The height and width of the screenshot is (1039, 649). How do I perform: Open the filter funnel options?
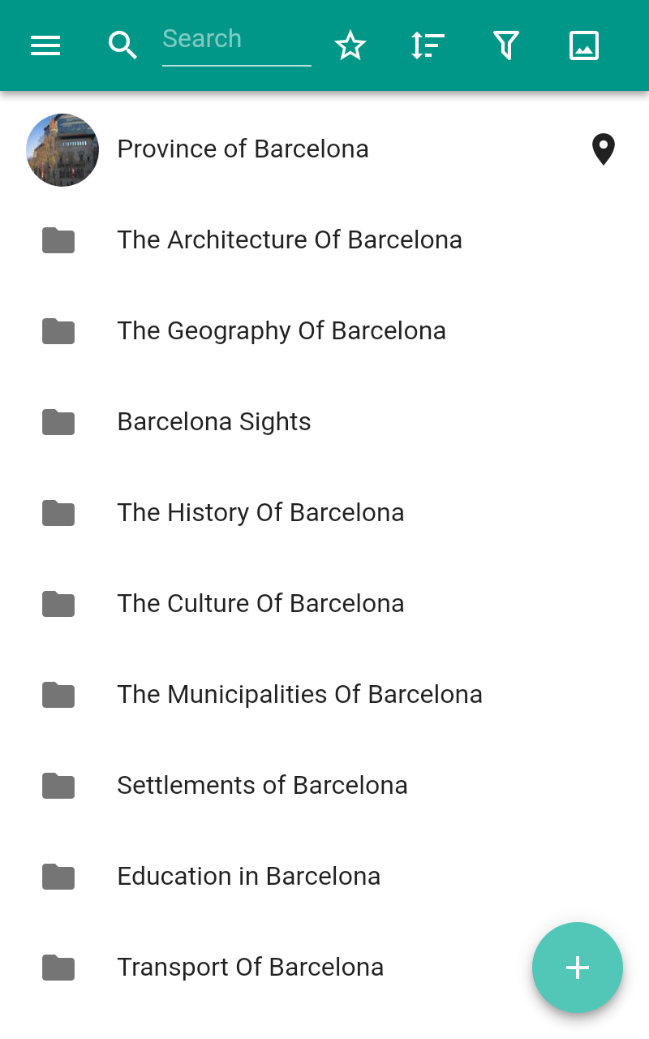506,45
